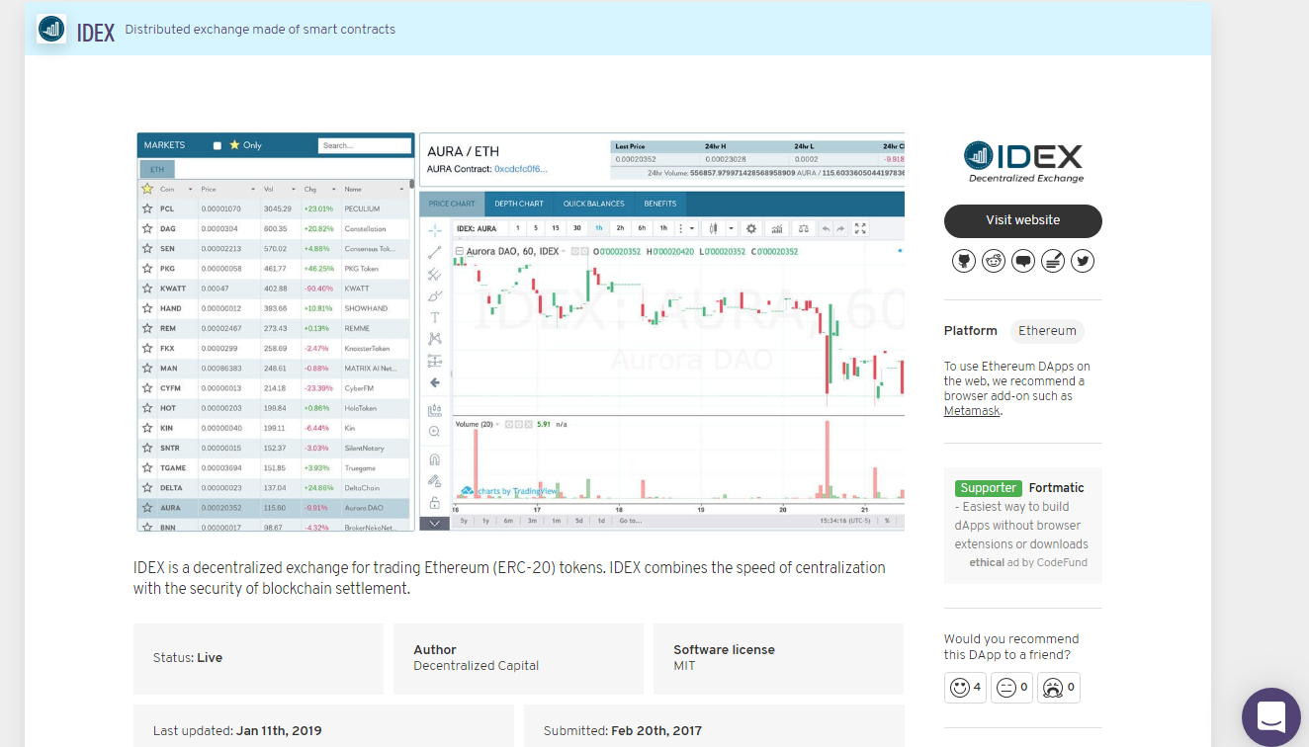Toggle the favorite star for DAG
The width and height of the screenshot is (1309, 747).
(147, 228)
